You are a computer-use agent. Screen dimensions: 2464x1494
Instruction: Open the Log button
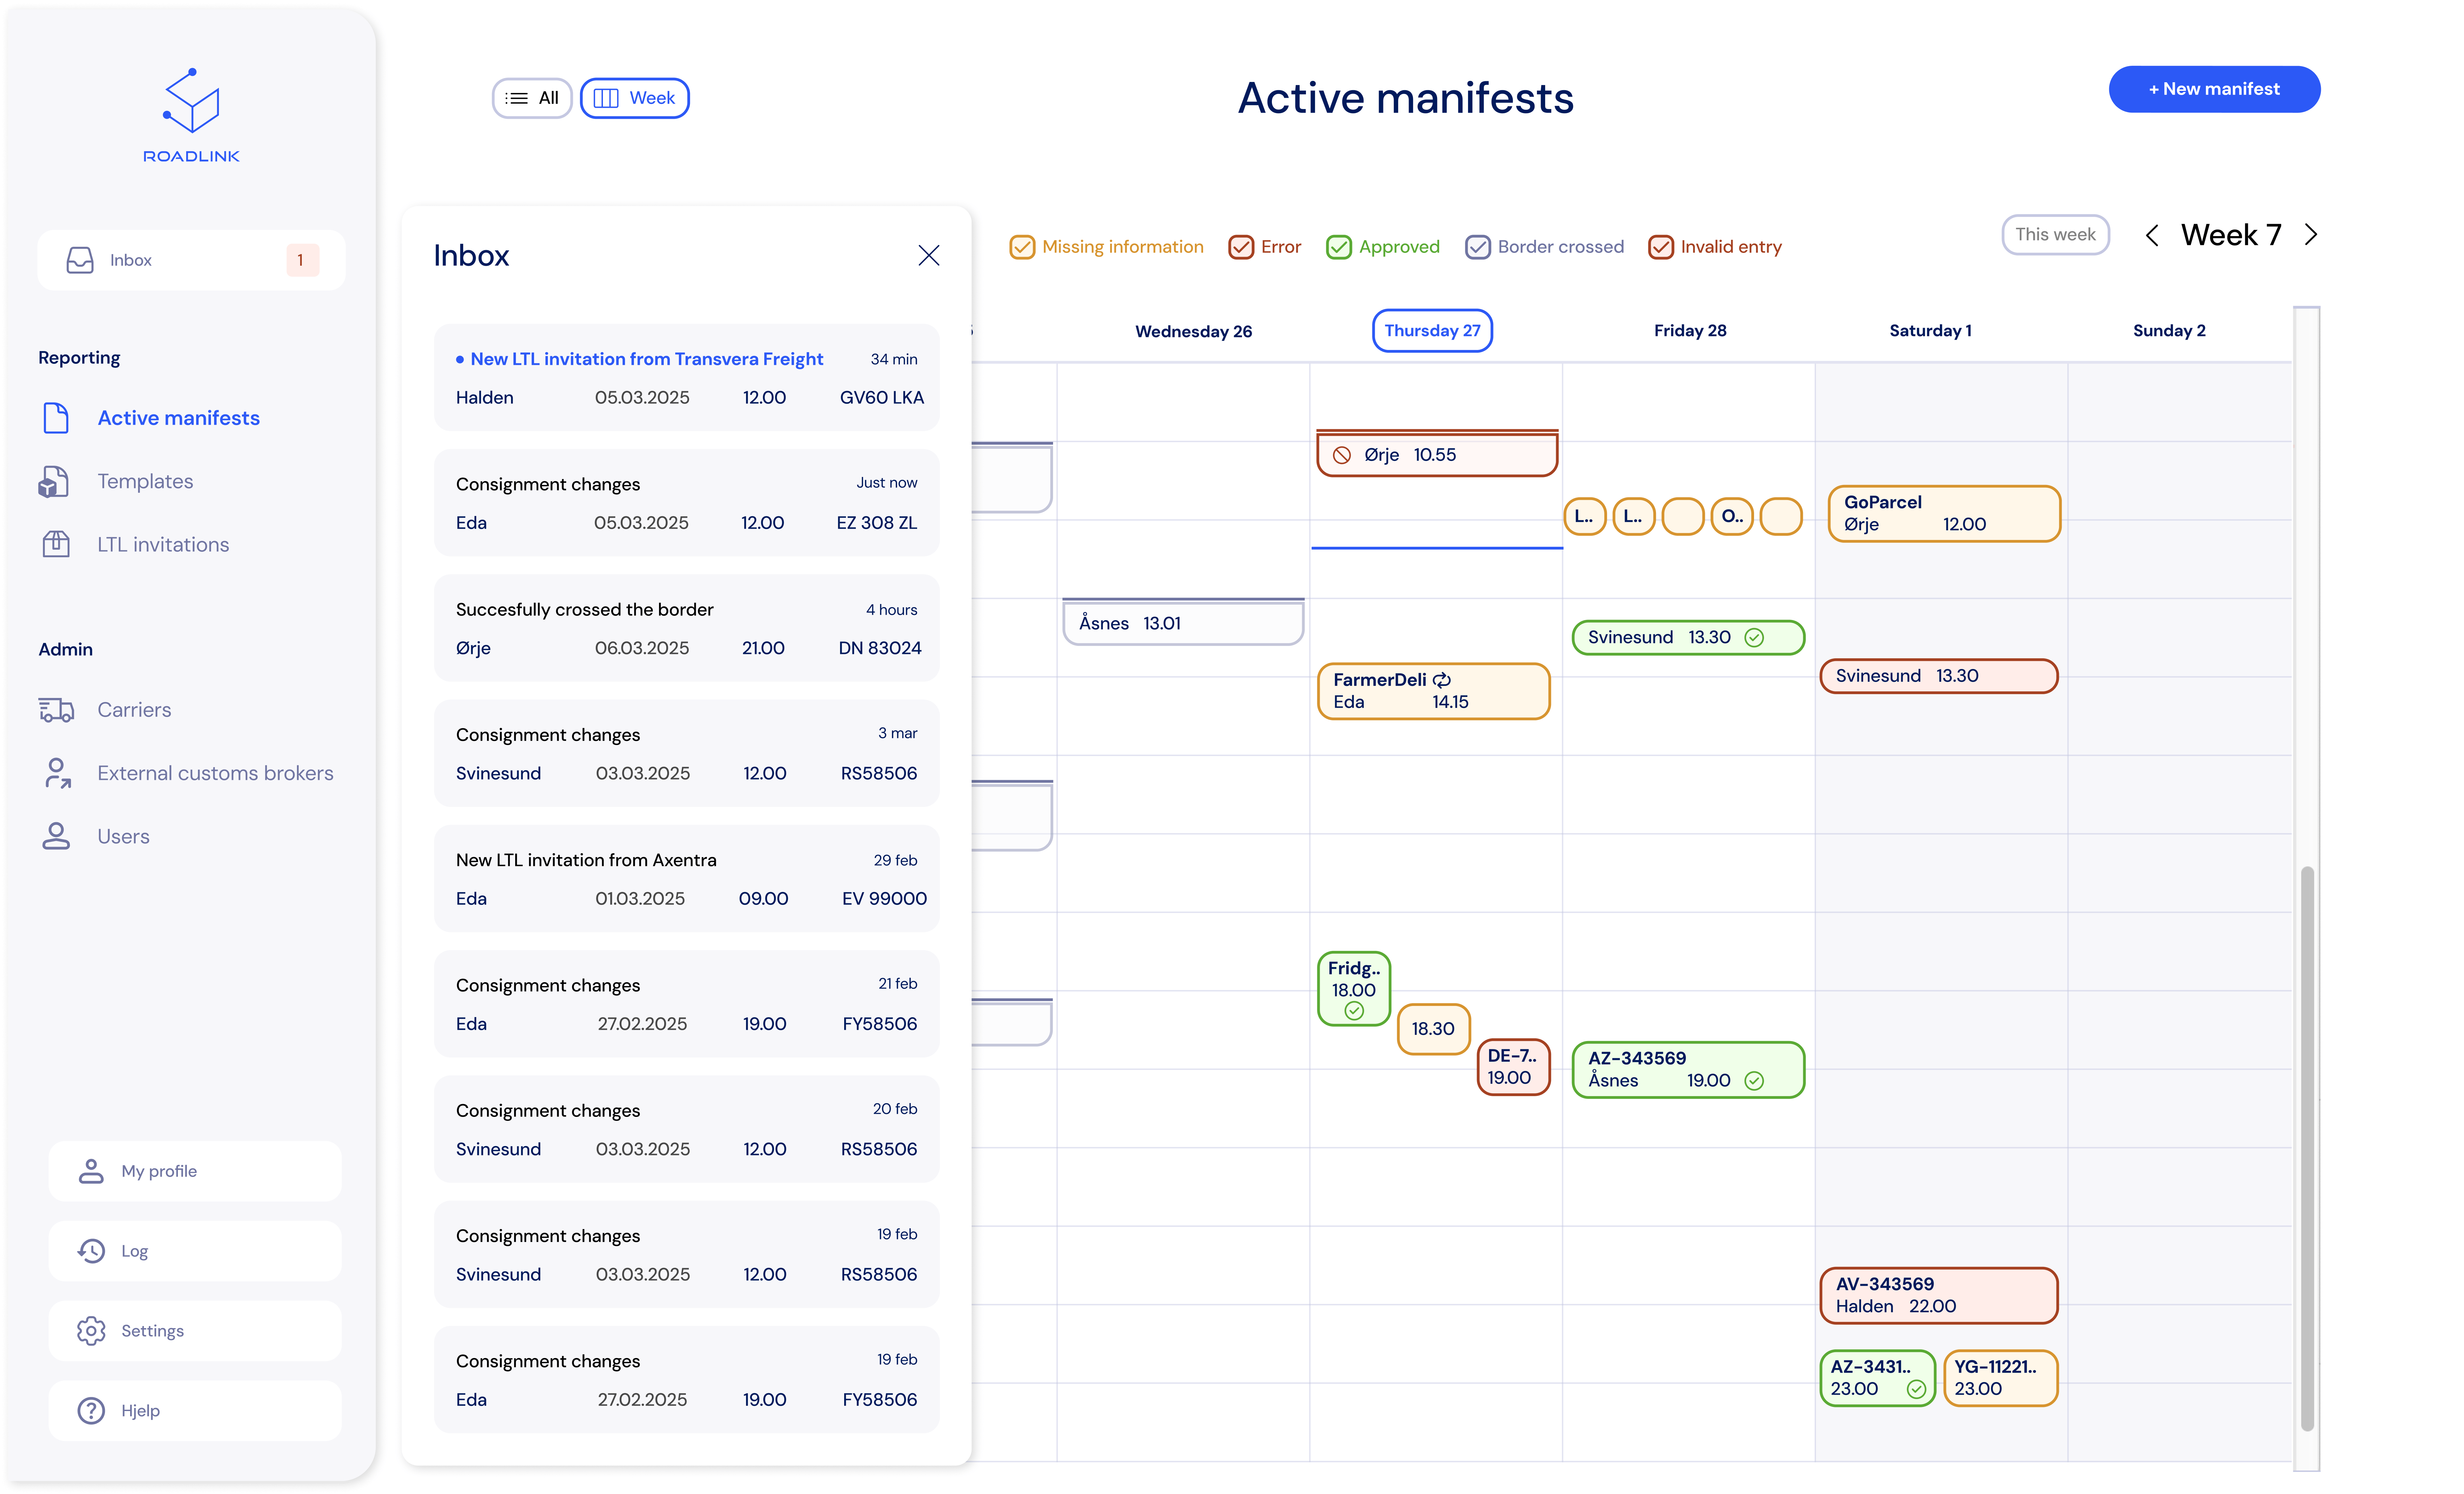pos(195,1251)
